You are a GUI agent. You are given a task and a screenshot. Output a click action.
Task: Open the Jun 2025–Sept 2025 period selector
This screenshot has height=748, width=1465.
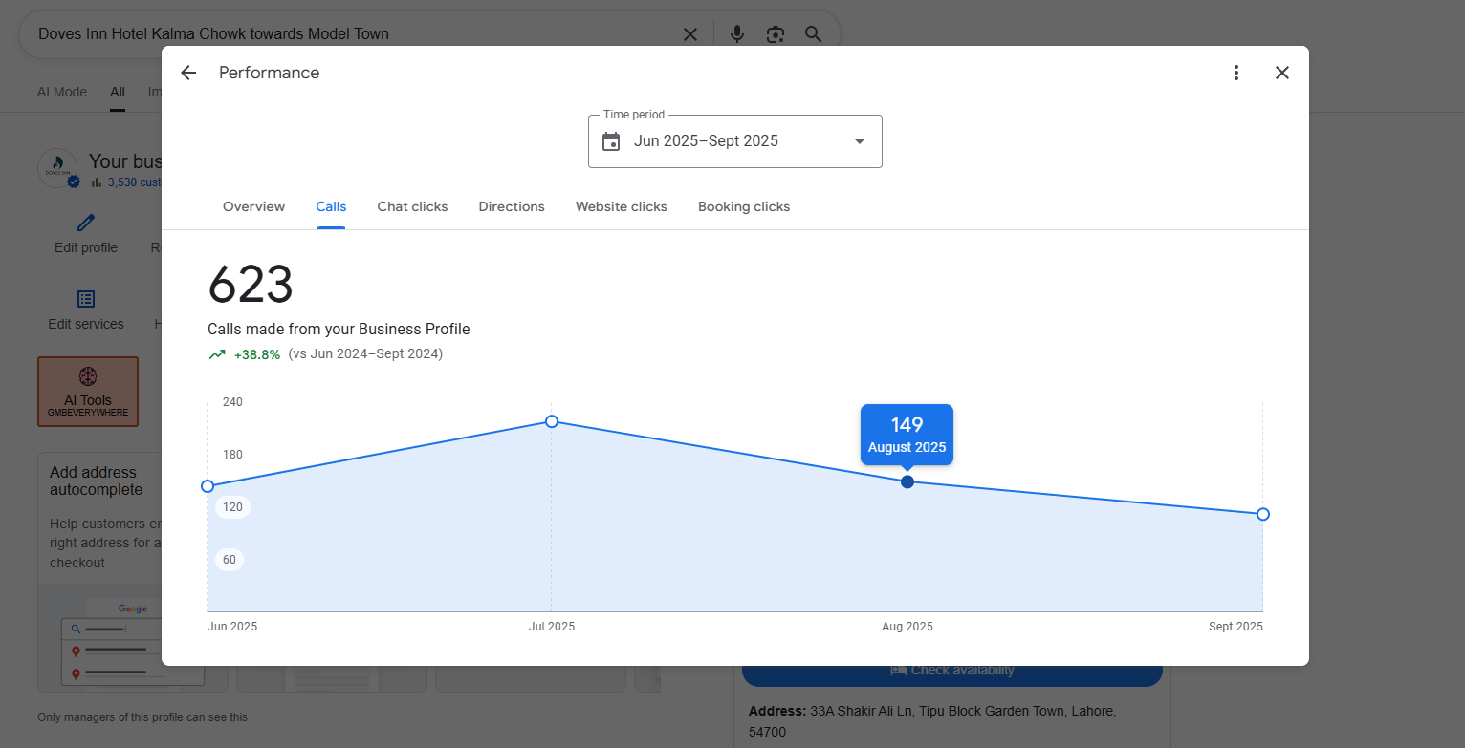point(706,141)
